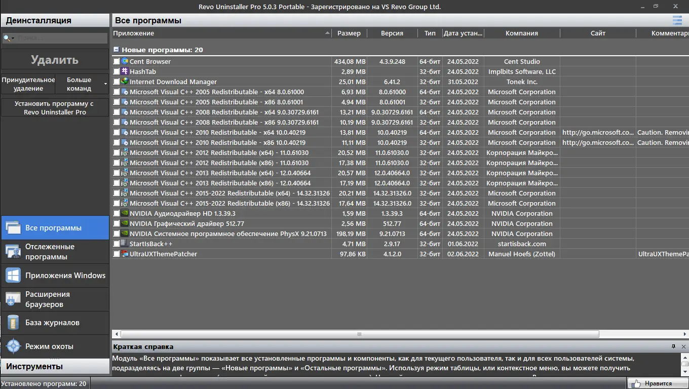This screenshot has width=689, height=389.
Task: Click icon of Visual C++ 2005 x86 8.0.61001
Action: coord(125,102)
